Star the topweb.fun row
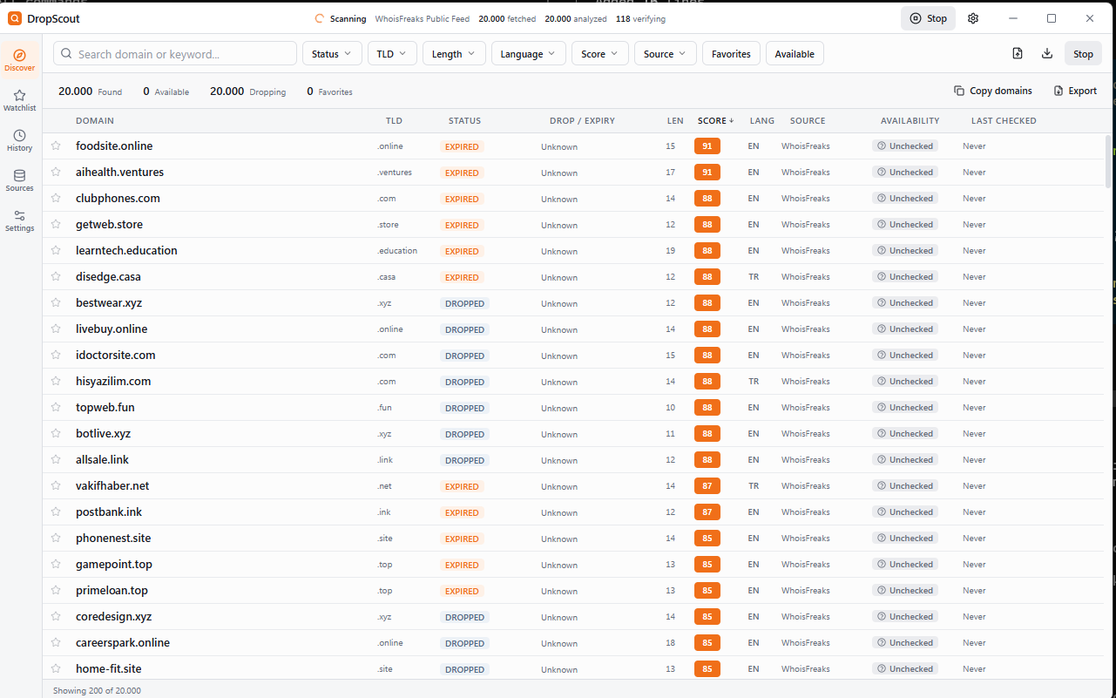This screenshot has height=698, width=1116. click(x=56, y=408)
